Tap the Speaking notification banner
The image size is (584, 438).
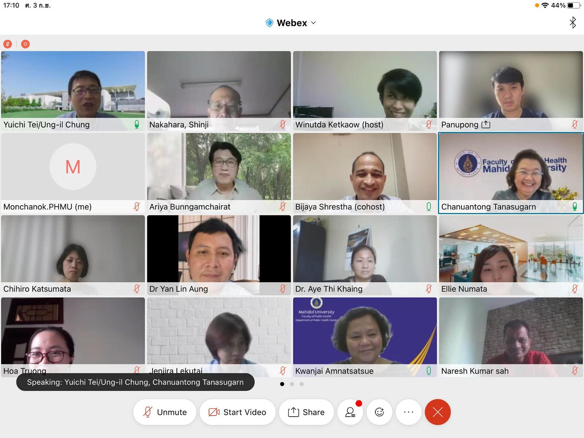click(x=135, y=382)
